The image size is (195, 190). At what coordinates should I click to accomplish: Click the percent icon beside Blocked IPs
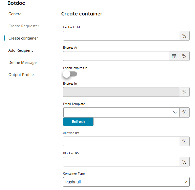pos(184,162)
